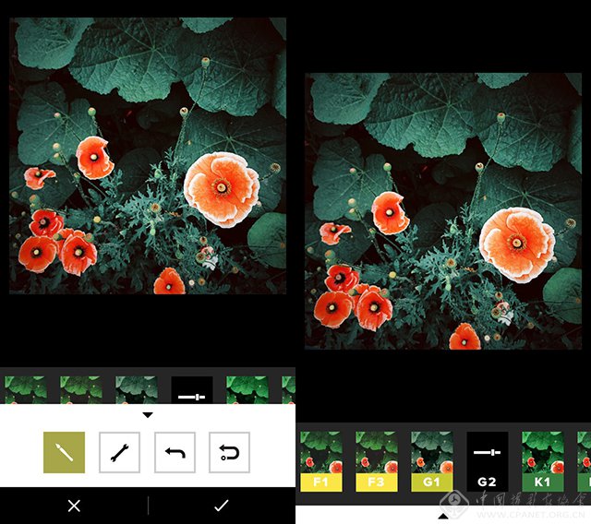Image resolution: width=591 pixels, height=524 pixels.
Task: Tap slider icon tile in left filter strip
Action: tap(192, 391)
